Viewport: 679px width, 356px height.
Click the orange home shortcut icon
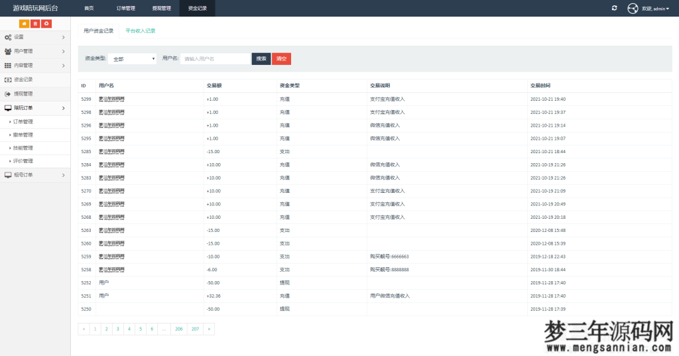[x=25, y=24]
